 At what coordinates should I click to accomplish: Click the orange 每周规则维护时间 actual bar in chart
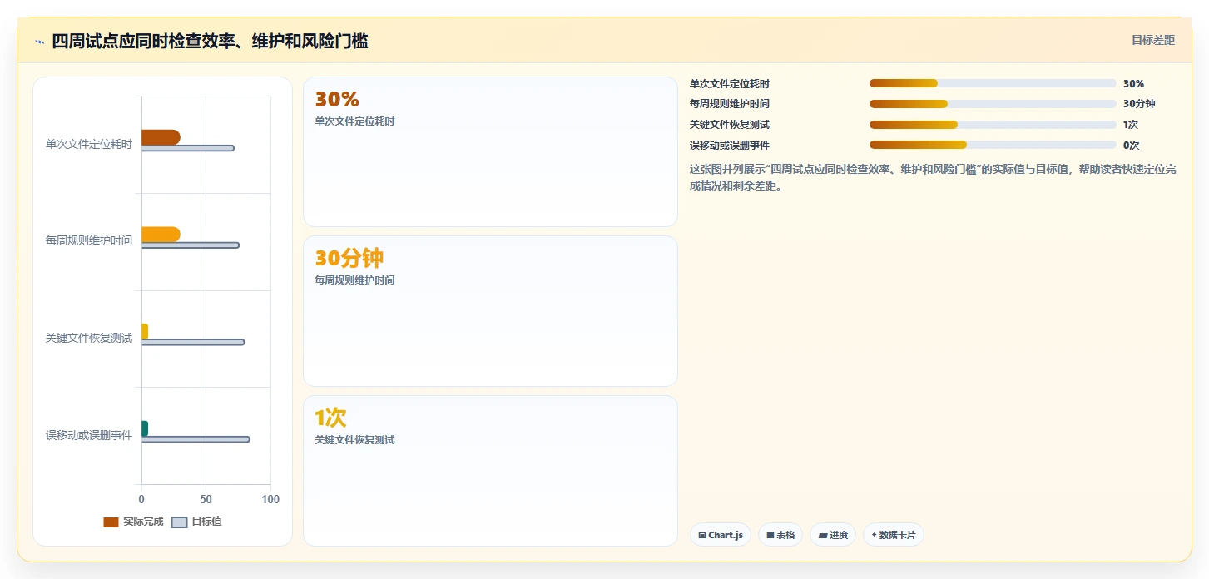click(x=161, y=235)
